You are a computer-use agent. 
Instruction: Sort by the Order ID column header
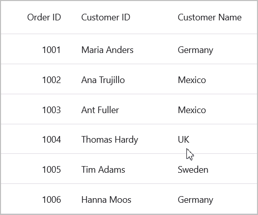44,17
